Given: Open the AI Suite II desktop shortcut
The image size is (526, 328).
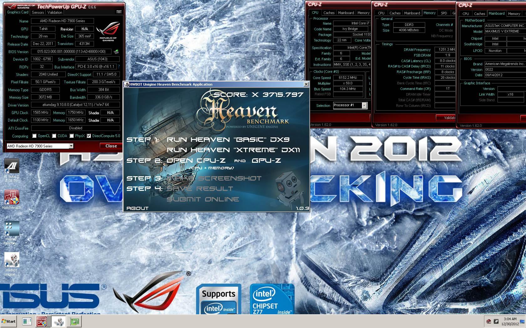Looking at the screenshot, I should [11, 170].
